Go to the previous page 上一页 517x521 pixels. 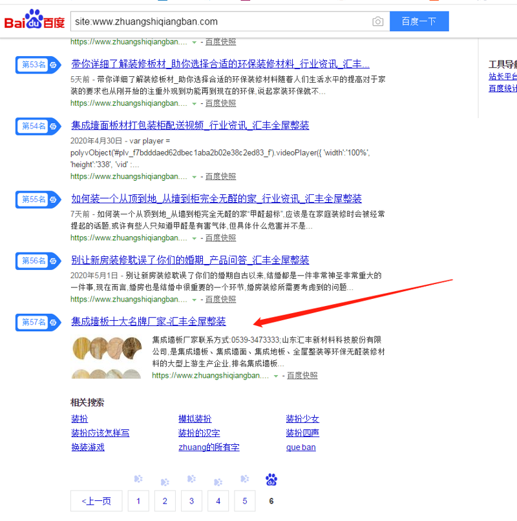[x=96, y=501]
